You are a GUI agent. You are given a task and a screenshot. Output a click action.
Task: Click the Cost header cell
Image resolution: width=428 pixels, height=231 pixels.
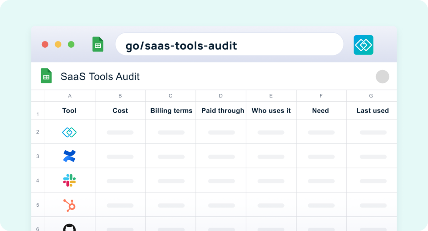tap(120, 110)
